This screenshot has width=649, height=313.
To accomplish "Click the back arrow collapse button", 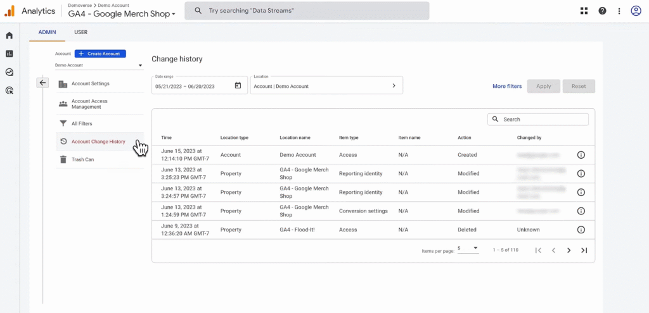I will tap(42, 83).
